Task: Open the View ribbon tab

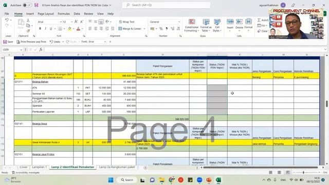Action: 100,14
